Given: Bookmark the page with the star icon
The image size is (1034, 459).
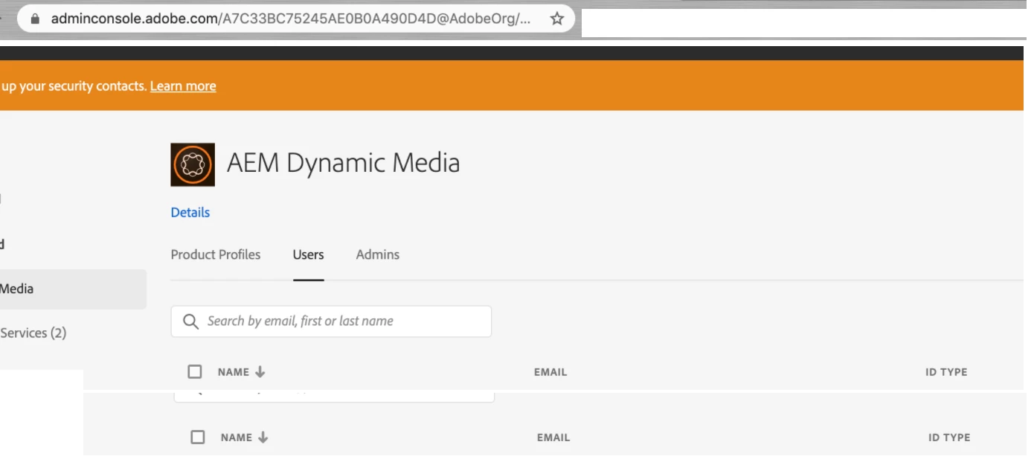Looking at the screenshot, I should click(x=556, y=19).
